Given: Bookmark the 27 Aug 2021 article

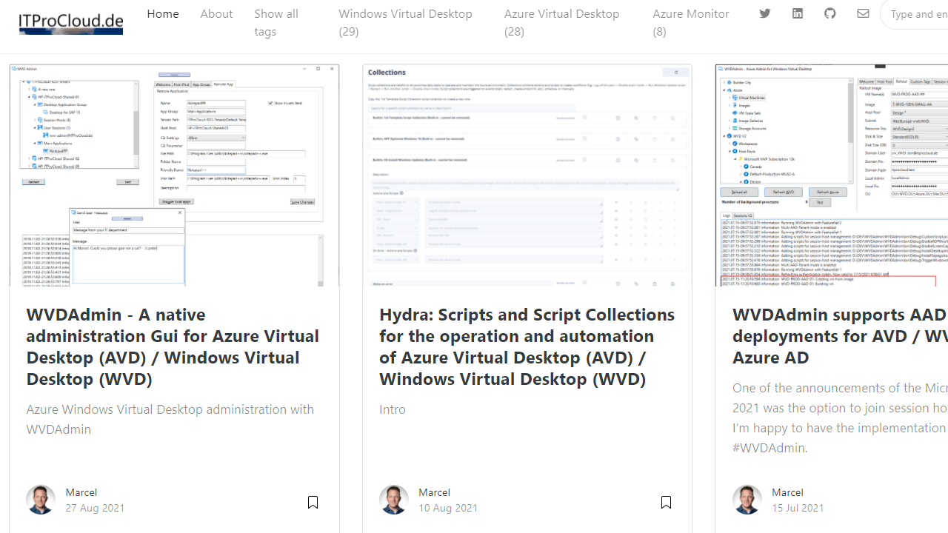Looking at the screenshot, I should 313,502.
